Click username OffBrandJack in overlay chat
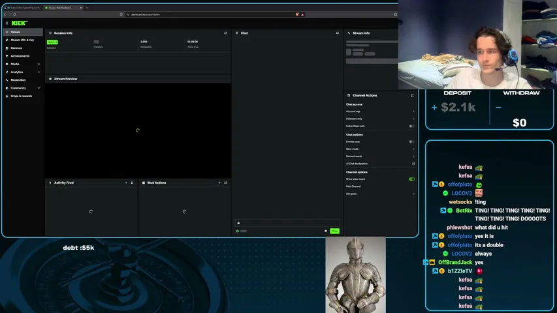The width and height of the screenshot is (557, 313). click(x=455, y=262)
